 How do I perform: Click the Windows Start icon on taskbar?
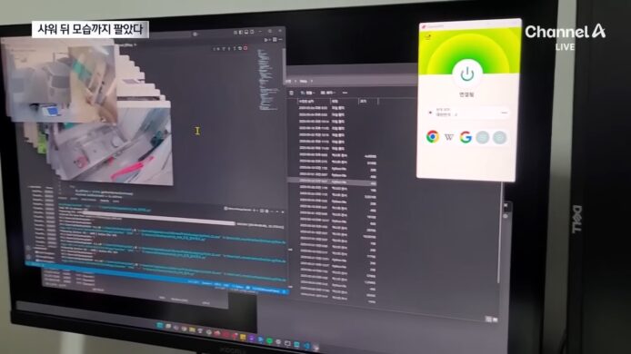pos(160,325)
